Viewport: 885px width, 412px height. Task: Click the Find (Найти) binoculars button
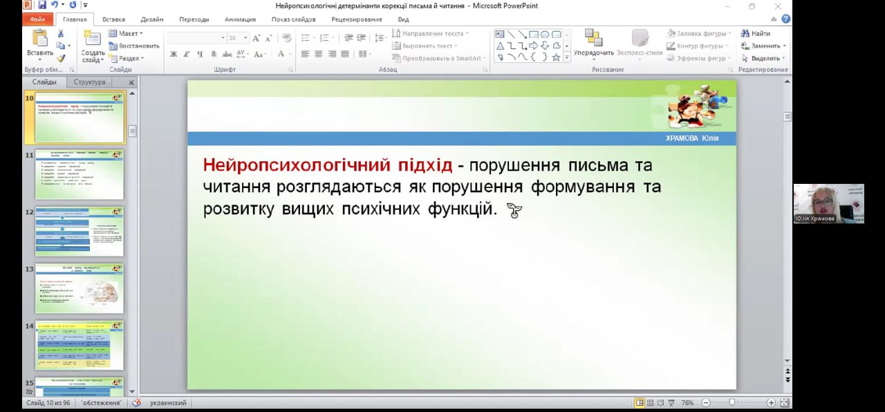tap(755, 33)
